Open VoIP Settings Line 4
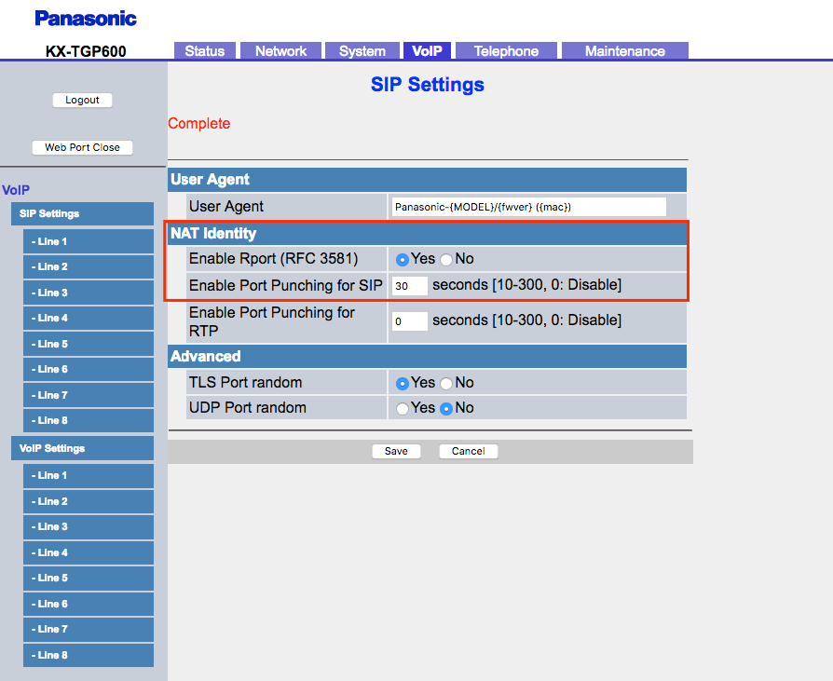Image resolution: width=833 pixels, height=681 pixels. click(89, 552)
